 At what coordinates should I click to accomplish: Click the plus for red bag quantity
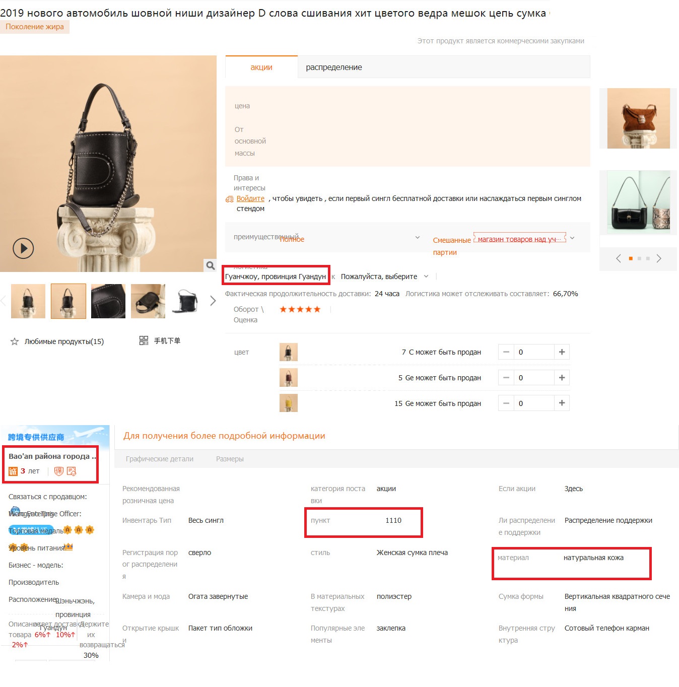tap(562, 378)
